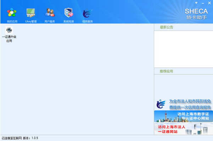This screenshot has width=213, height=141.
Task: Select the 最新公告 section header
Action: click(x=167, y=27)
